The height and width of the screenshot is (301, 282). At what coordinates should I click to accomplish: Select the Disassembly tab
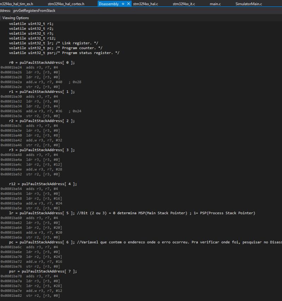pyautogui.click(x=109, y=4)
